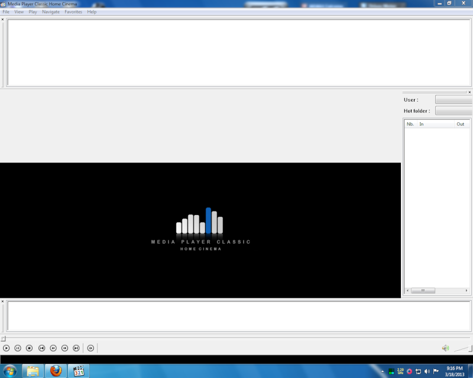Screen dimensions: 473x378
Task: Pause playback using the Pause button
Action: point(18,348)
